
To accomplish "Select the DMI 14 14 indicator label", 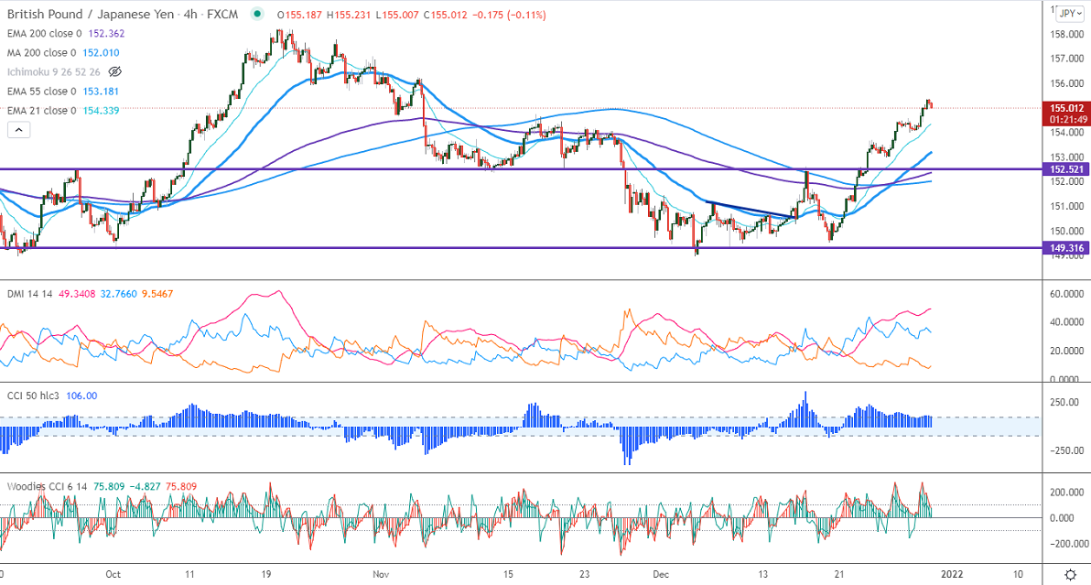I will pyautogui.click(x=30, y=294).
